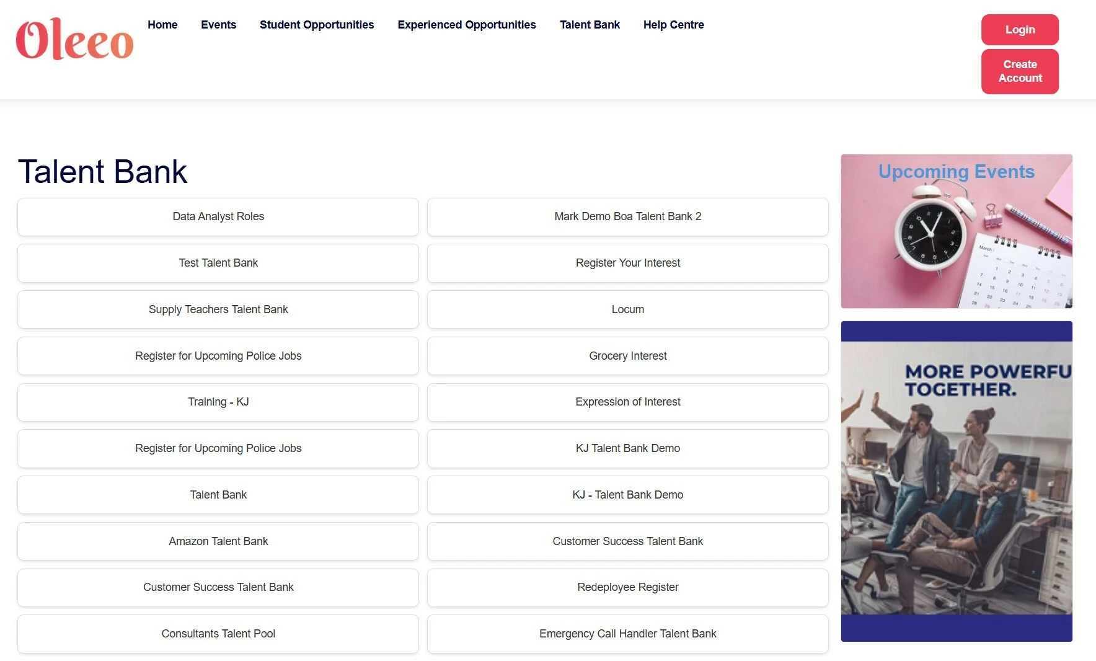The width and height of the screenshot is (1096, 661).
Task: Choose Expression of Interest
Action: pos(628,402)
